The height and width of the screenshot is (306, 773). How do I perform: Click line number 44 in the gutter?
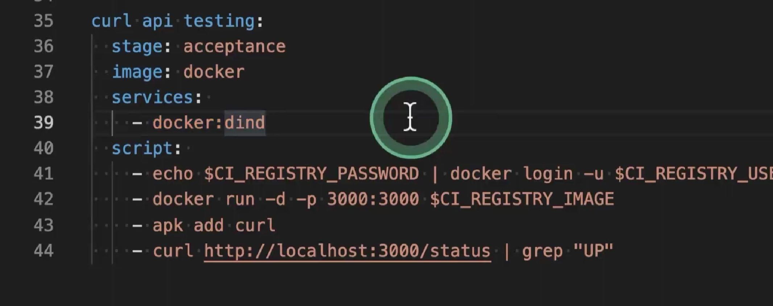44,251
